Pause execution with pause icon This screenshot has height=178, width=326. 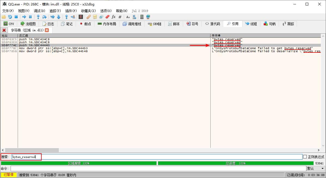pos(30,17)
